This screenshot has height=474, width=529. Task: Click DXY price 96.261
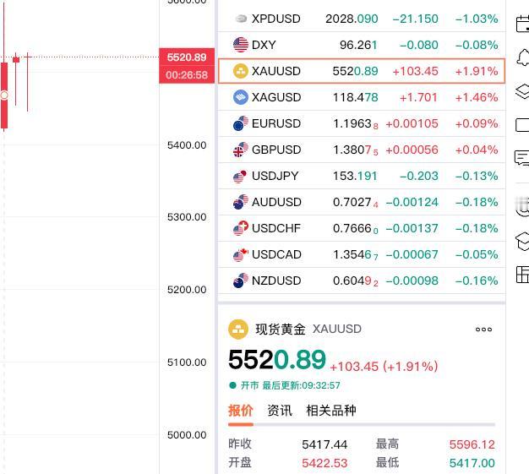coord(358,45)
